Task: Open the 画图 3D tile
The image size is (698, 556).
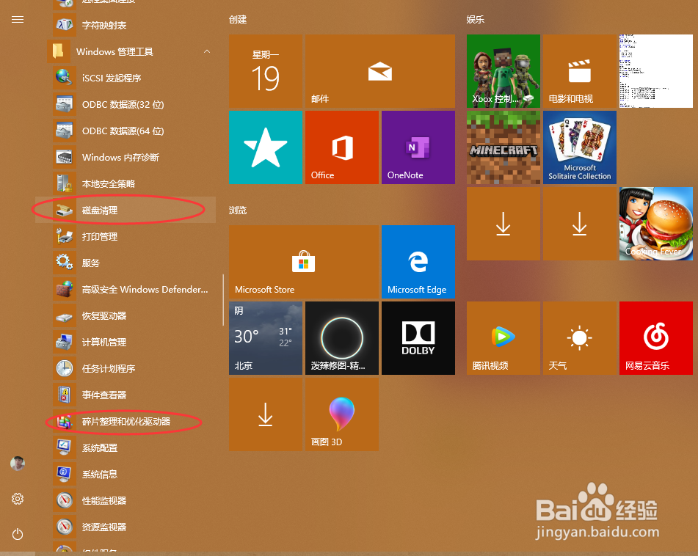Action: click(342, 414)
